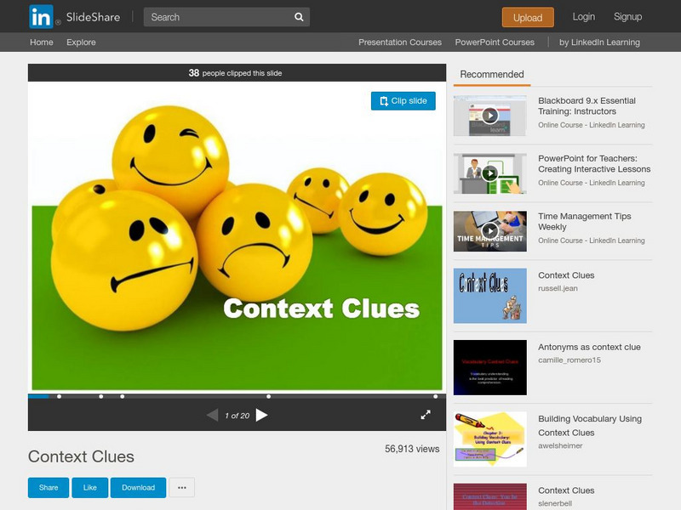The height and width of the screenshot is (510, 681).
Task: Open Antonyms as context clue thumbnail
Action: (x=490, y=367)
